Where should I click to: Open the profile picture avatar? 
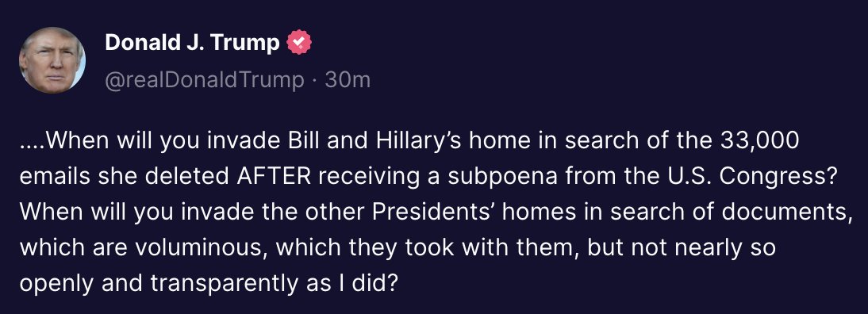pyautogui.click(x=52, y=59)
